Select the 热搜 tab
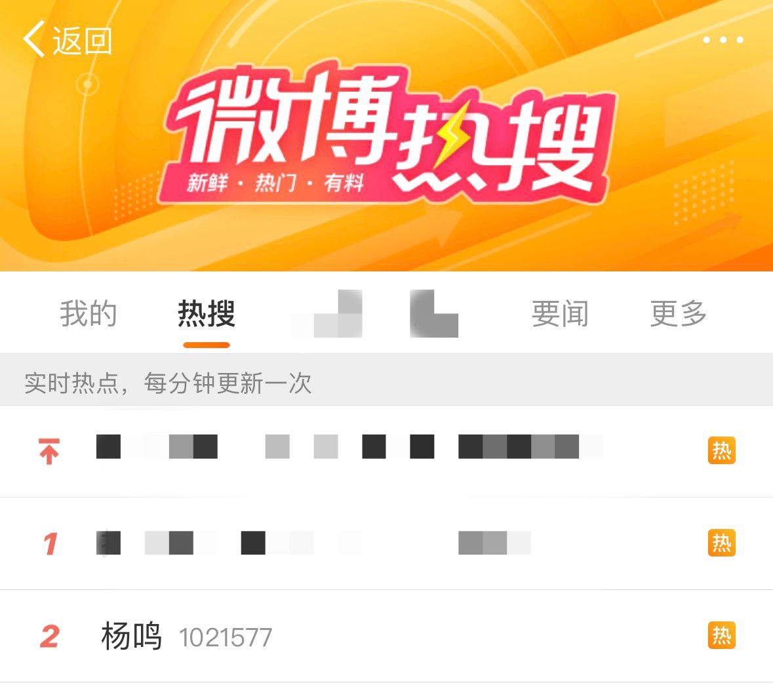 [x=207, y=313]
